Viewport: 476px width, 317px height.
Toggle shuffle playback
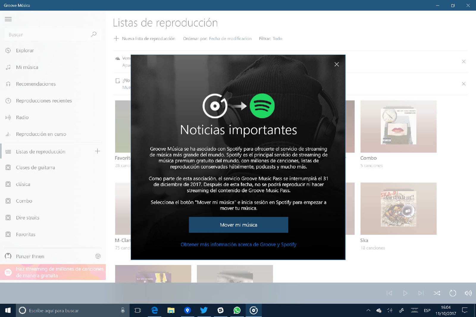437,293
